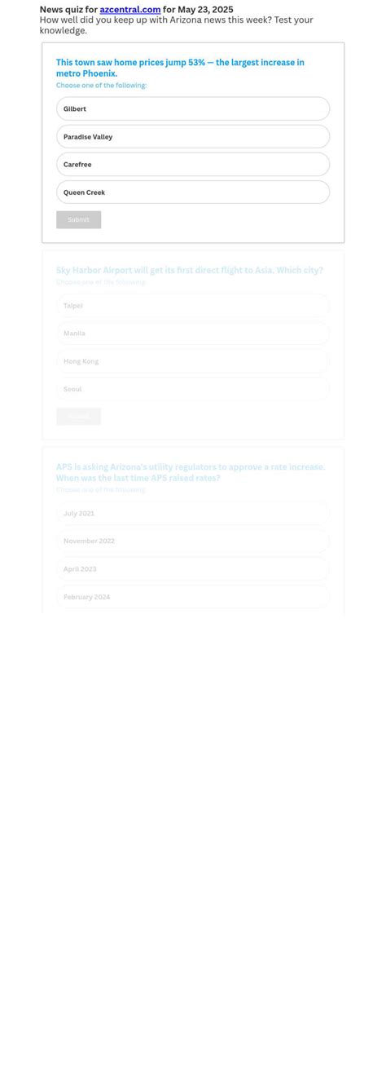Image resolution: width=386 pixels, height=1065 pixels.
Task: Select Queen Creek as the answer
Action: point(193,192)
